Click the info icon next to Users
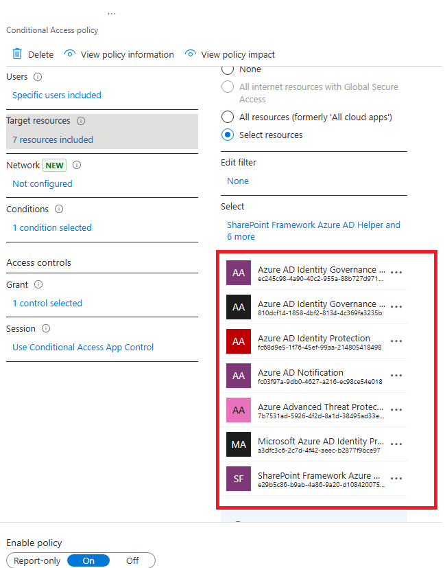The height and width of the screenshot is (568, 445). coord(38,77)
